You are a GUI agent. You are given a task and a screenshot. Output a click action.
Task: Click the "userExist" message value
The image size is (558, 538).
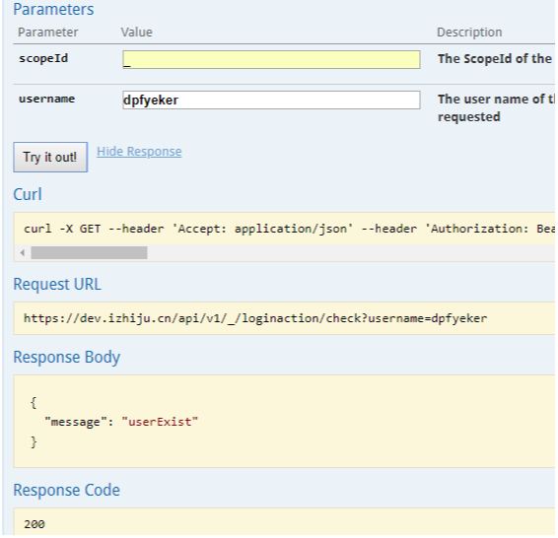click(160, 422)
